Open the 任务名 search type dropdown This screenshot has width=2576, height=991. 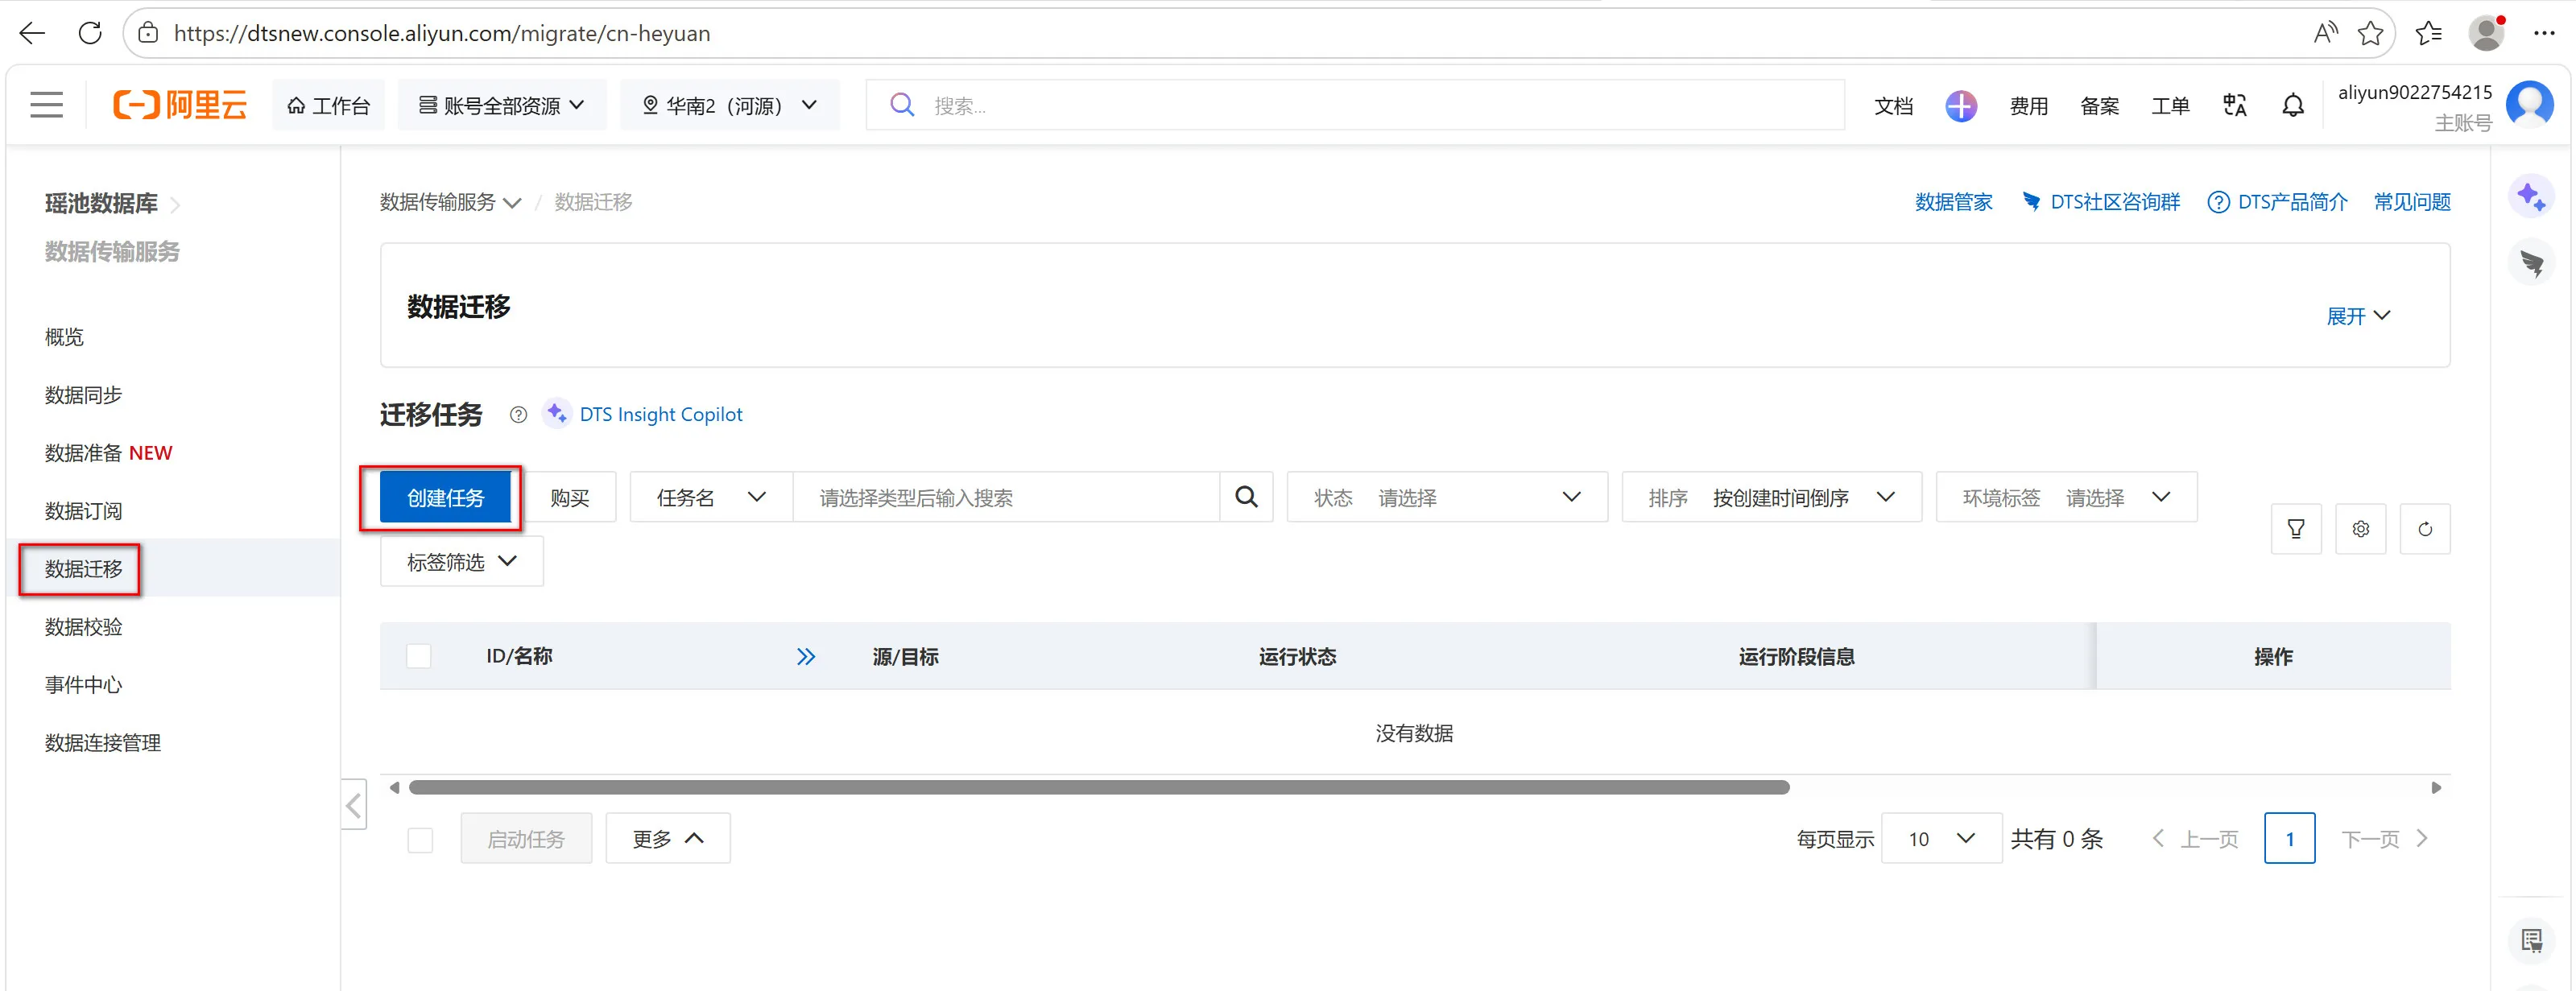pos(711,497)
